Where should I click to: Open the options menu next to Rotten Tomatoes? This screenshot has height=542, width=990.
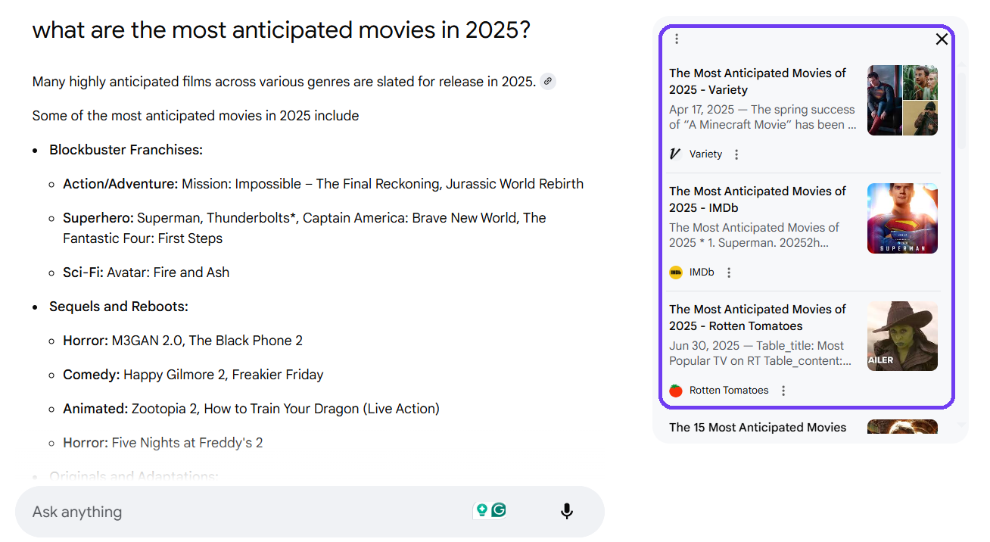click(x=783, y=391)
